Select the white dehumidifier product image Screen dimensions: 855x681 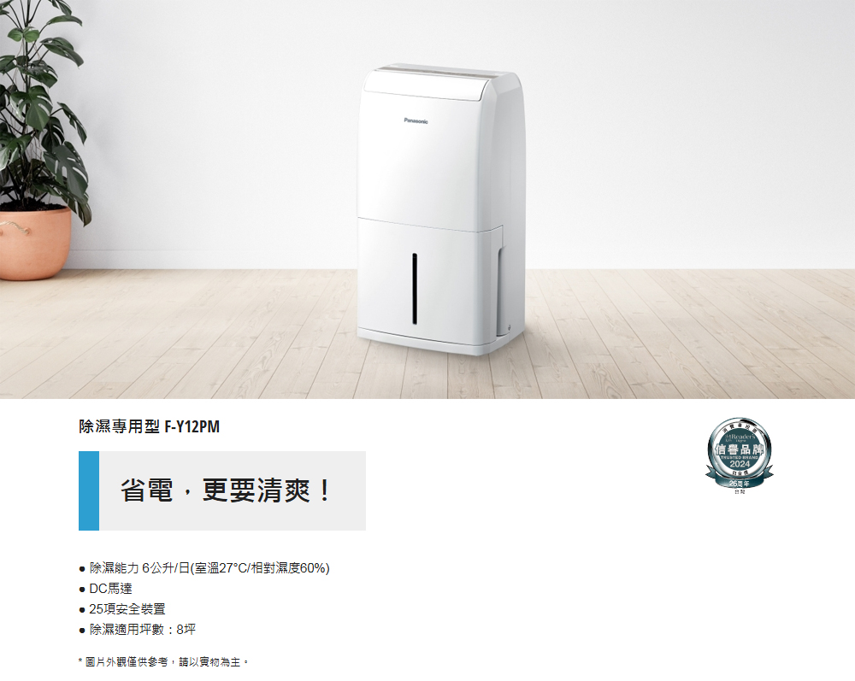pos(440,209)
